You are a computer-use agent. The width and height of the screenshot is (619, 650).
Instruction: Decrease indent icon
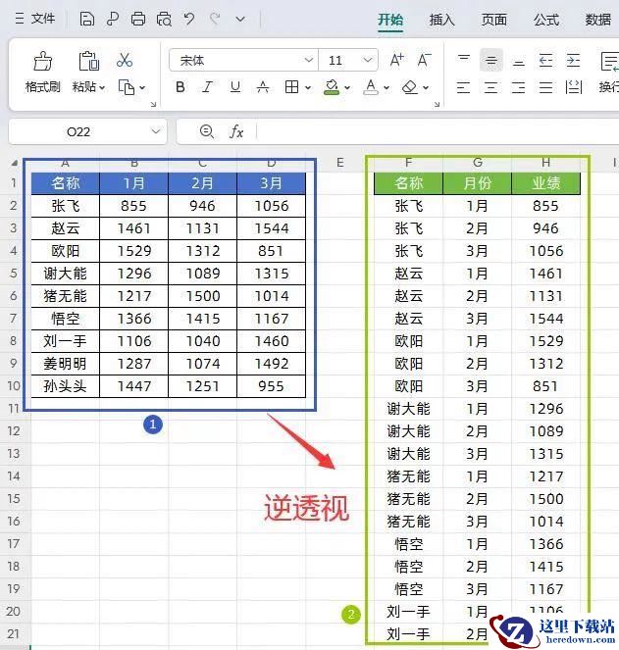tap(546, 61)
